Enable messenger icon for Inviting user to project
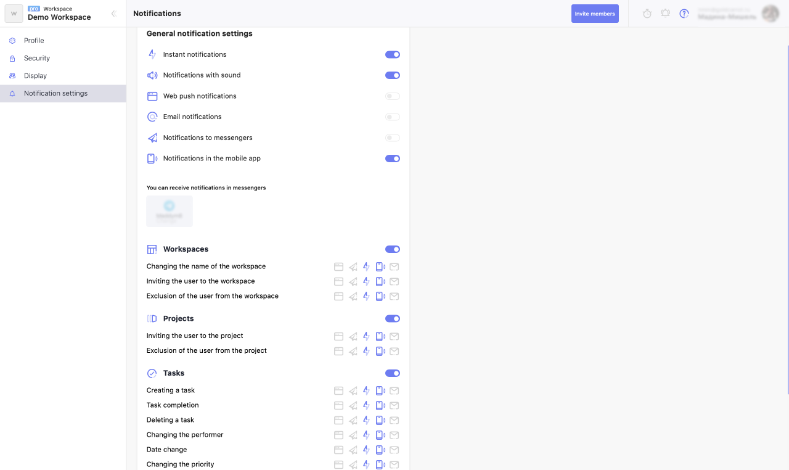 click(353, 336)
